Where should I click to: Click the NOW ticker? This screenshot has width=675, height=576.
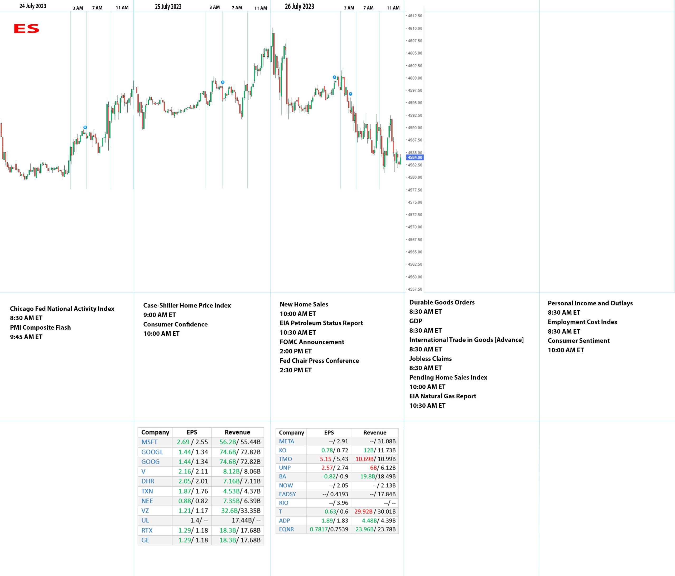point(286,485)
